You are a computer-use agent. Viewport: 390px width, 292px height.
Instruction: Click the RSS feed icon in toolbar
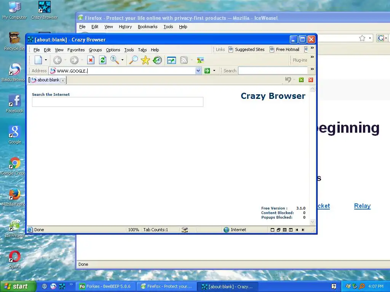(x=184, y=60)
